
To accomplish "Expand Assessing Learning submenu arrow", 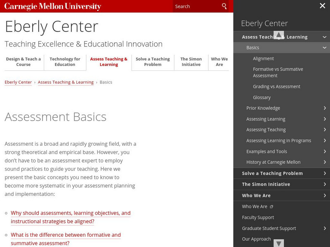I will 325,119.
